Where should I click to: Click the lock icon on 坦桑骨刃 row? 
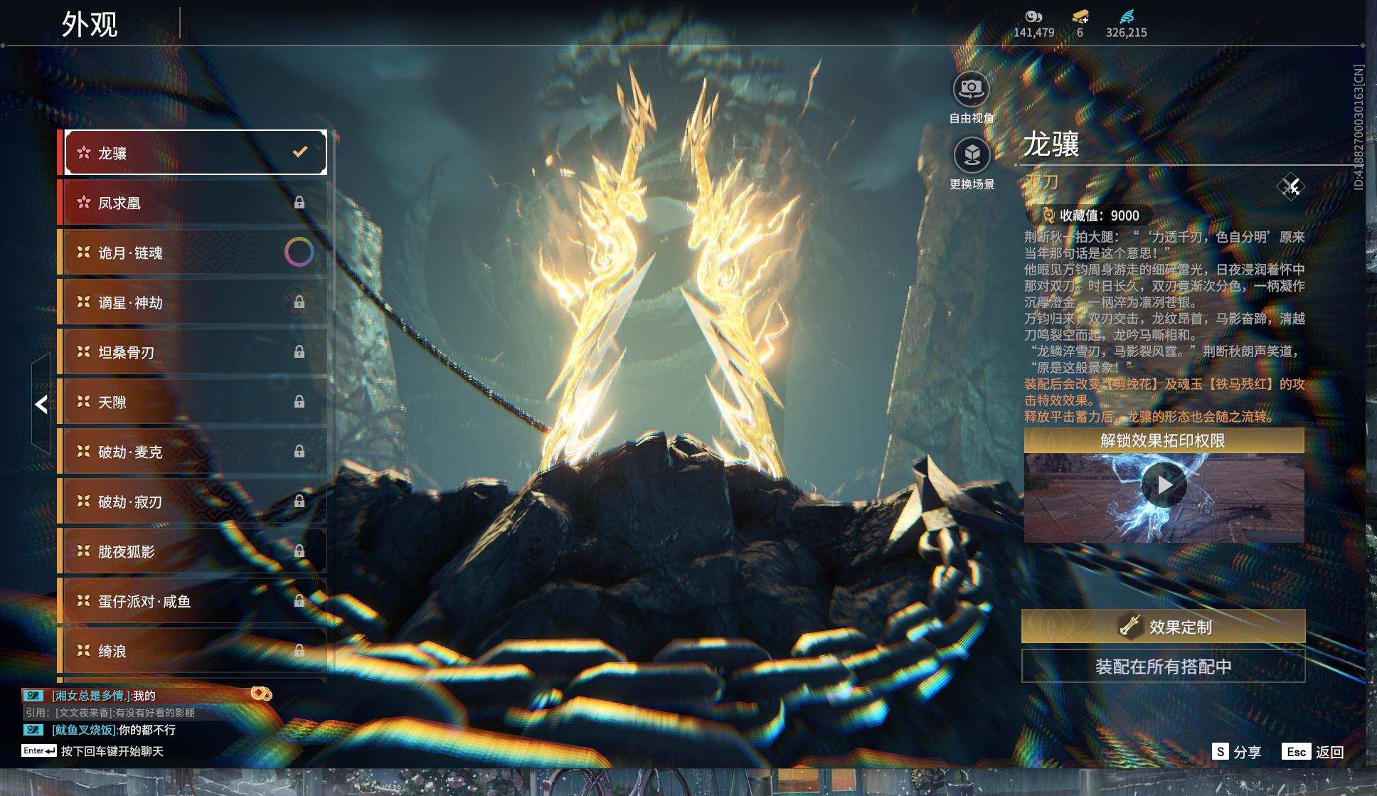click(x=299, y=352)
